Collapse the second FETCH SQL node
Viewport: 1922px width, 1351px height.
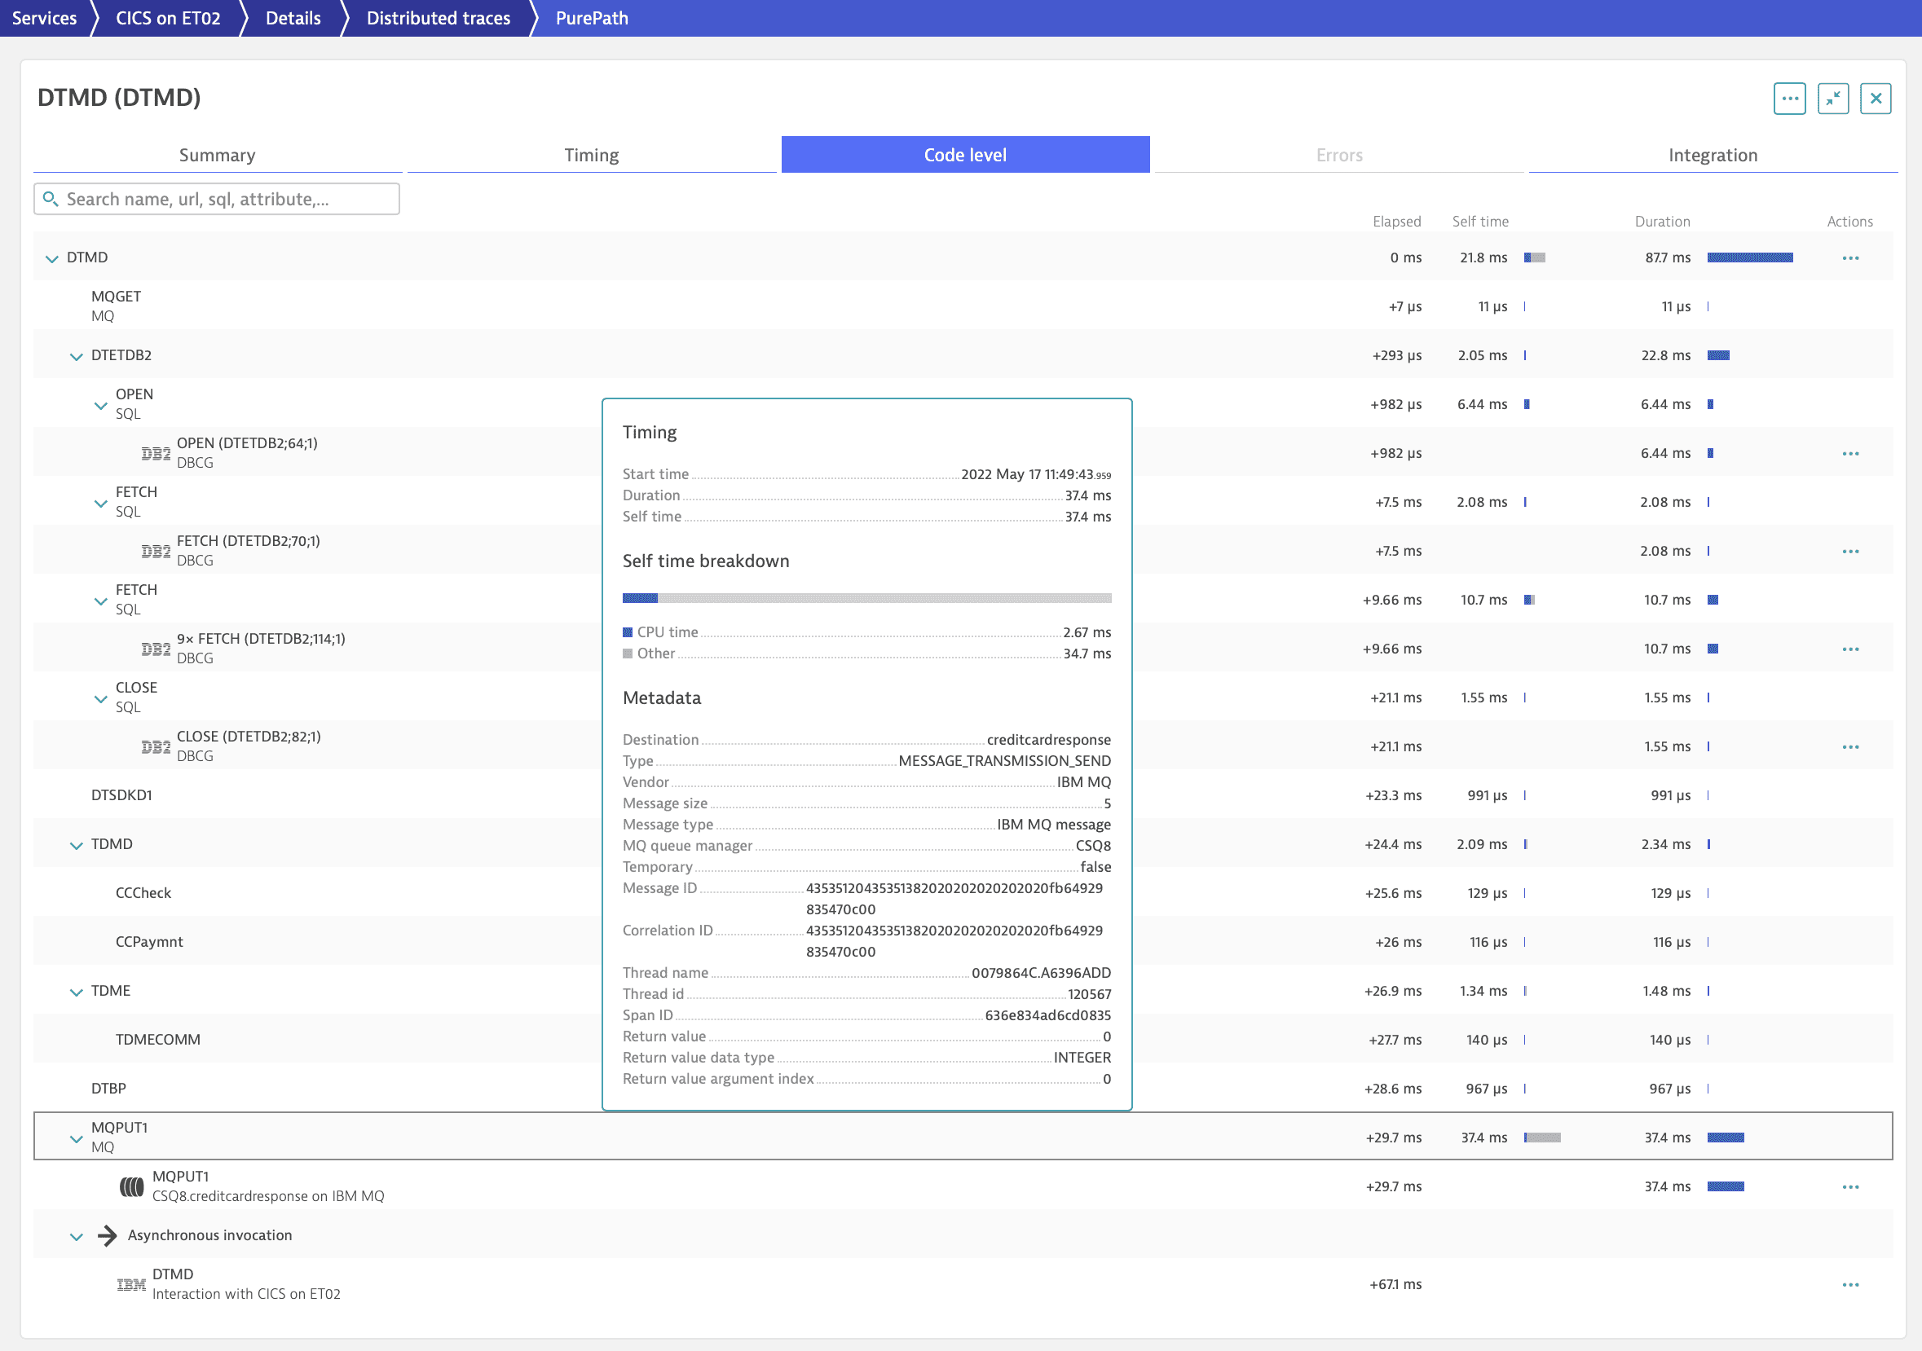(100, 601)
